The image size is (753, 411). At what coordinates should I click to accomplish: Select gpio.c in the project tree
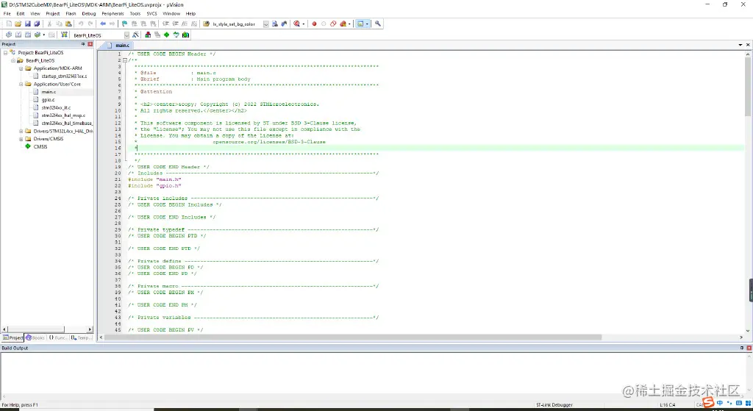48,100
